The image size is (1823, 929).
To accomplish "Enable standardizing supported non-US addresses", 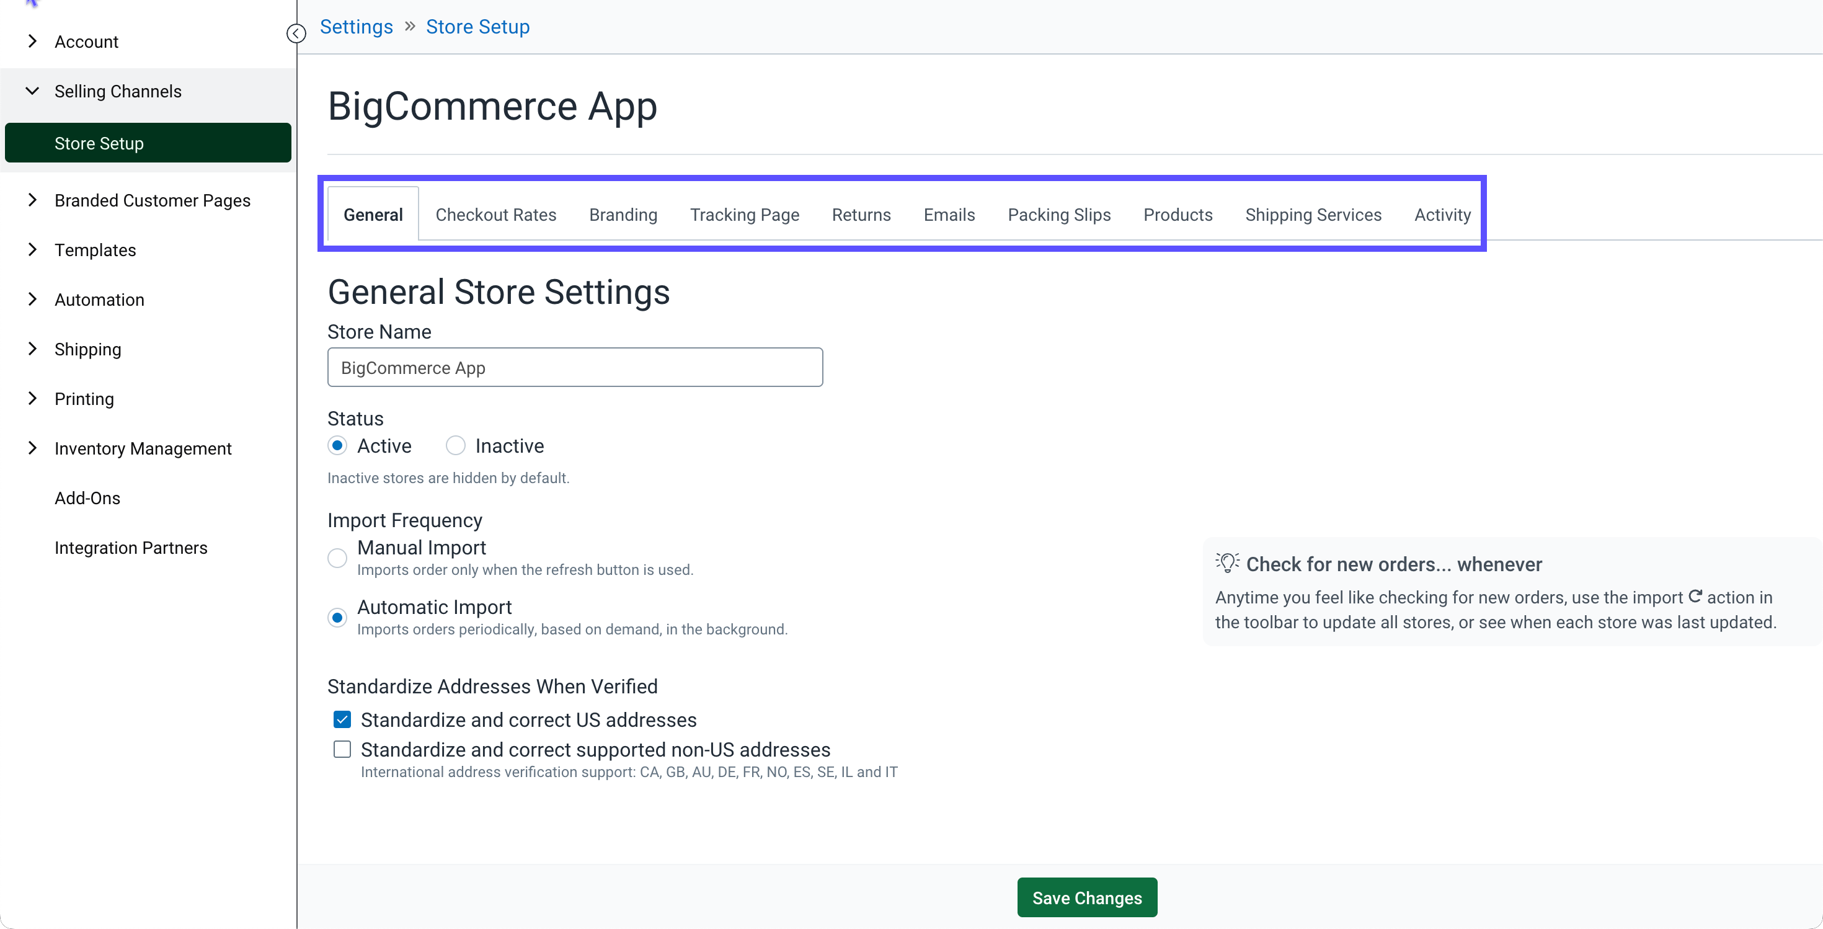I will [342, 749].
